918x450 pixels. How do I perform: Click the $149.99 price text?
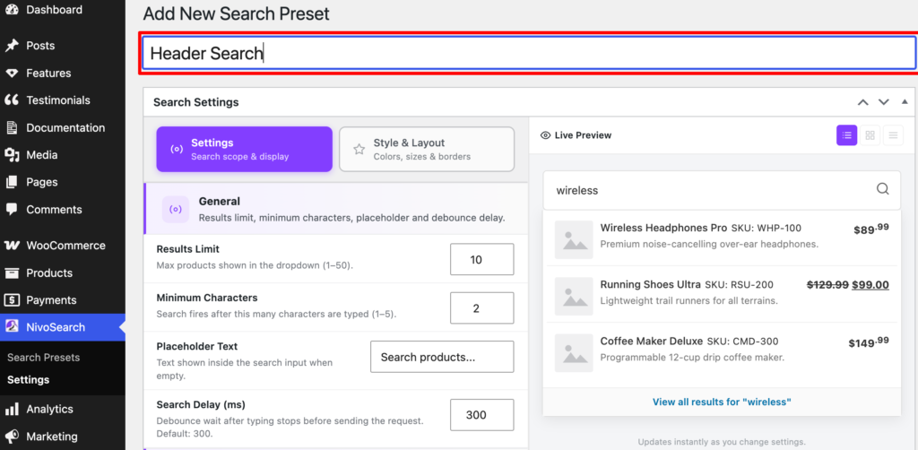(x=869, y=342)
